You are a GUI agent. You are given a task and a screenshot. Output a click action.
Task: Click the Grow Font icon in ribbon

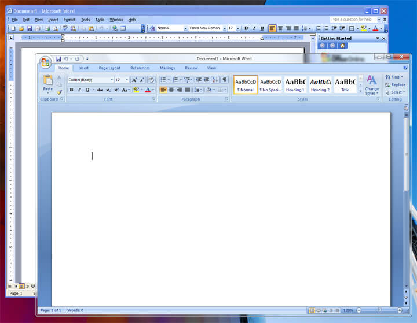click(134, 80)
